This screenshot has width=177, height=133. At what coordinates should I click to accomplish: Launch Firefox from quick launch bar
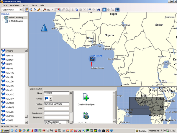coord(20,131)
